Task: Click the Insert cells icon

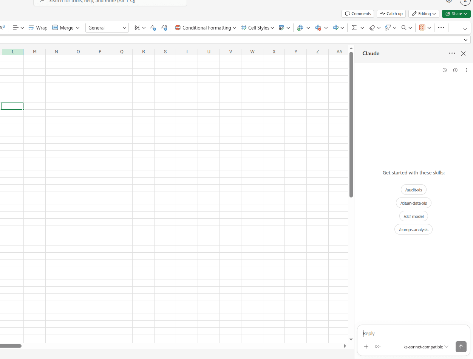Action: [300, 28]
